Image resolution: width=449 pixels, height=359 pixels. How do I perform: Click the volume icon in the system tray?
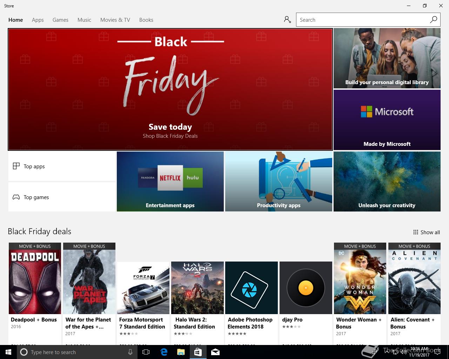click(403, 352)
